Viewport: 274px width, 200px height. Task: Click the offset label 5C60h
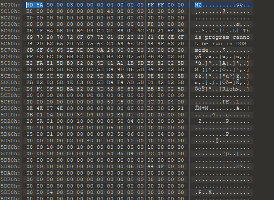(x=10, y=44)
